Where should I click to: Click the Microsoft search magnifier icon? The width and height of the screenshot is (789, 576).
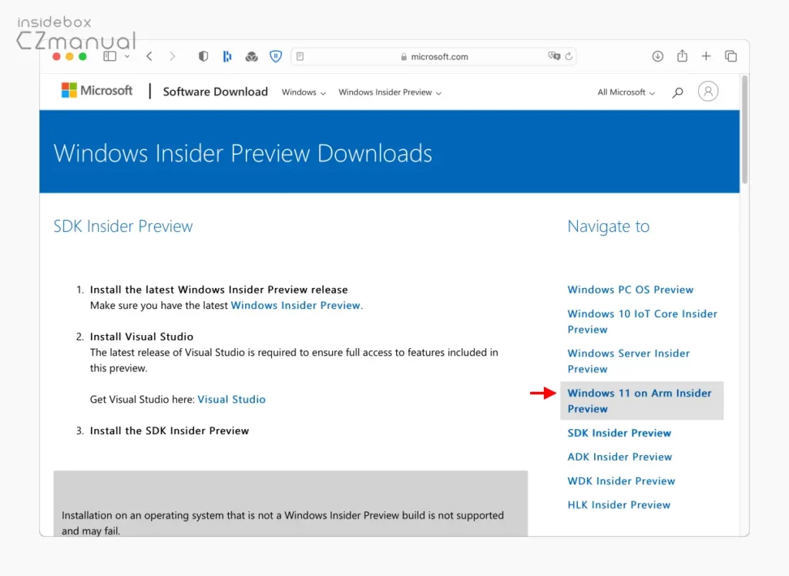pos(677,92)
